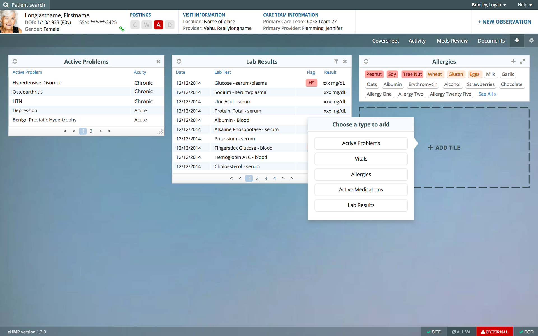Expand the Allergies tile to full view

click(x=522, y=61)
